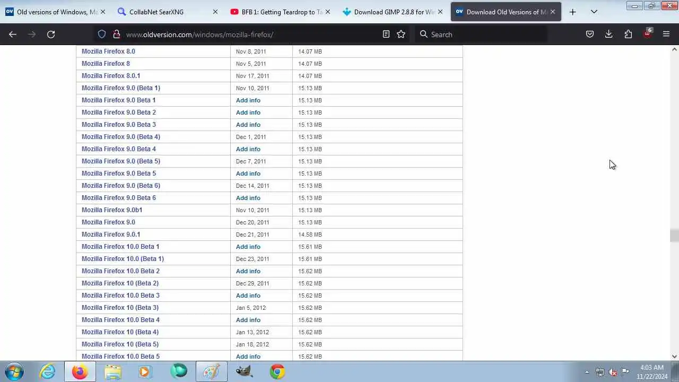Click Add info for Firefox 9.0 Beta 1
This screenshot has width=679, height=382.
tap(248, 100)
